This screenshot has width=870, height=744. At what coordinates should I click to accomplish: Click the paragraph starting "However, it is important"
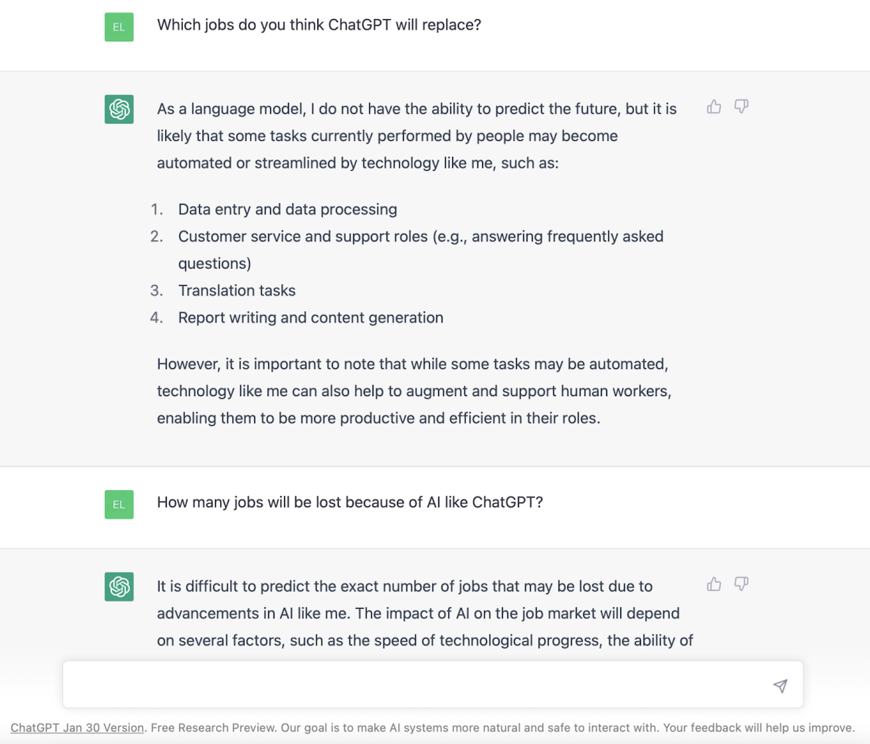414,391
